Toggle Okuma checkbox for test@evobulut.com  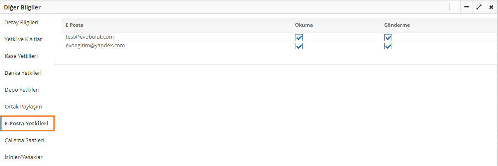coord(299,37)
